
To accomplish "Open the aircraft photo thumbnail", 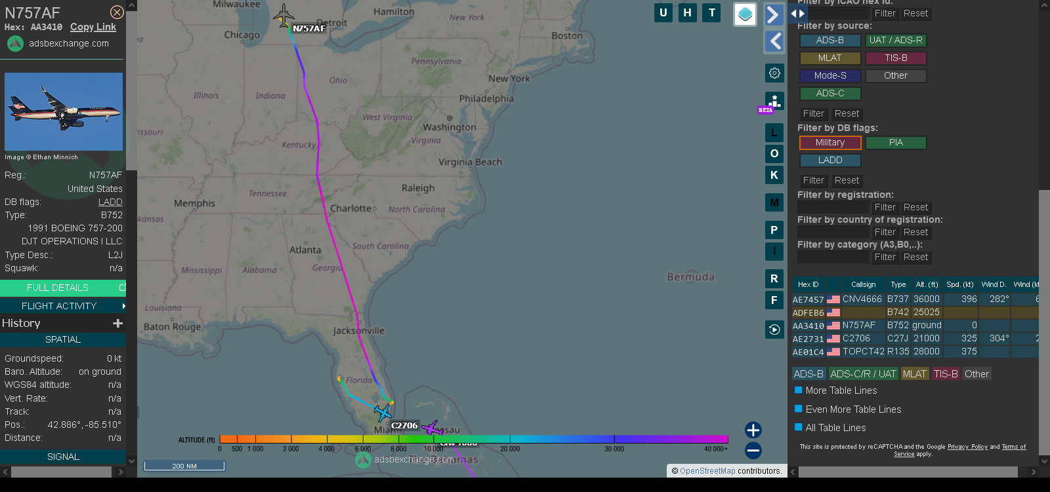I will click(x=64, y=111).
